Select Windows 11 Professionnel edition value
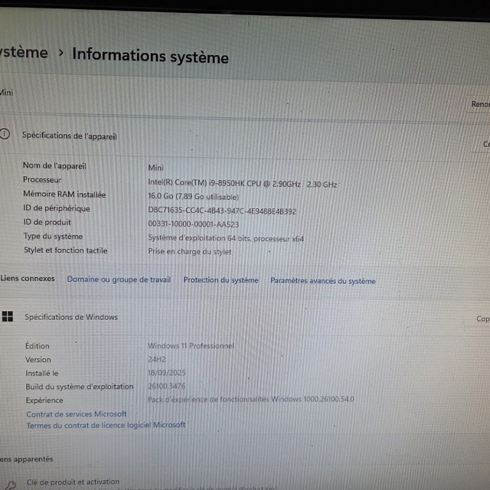This screenshot has width=490, height=490. tap(191, 345)
